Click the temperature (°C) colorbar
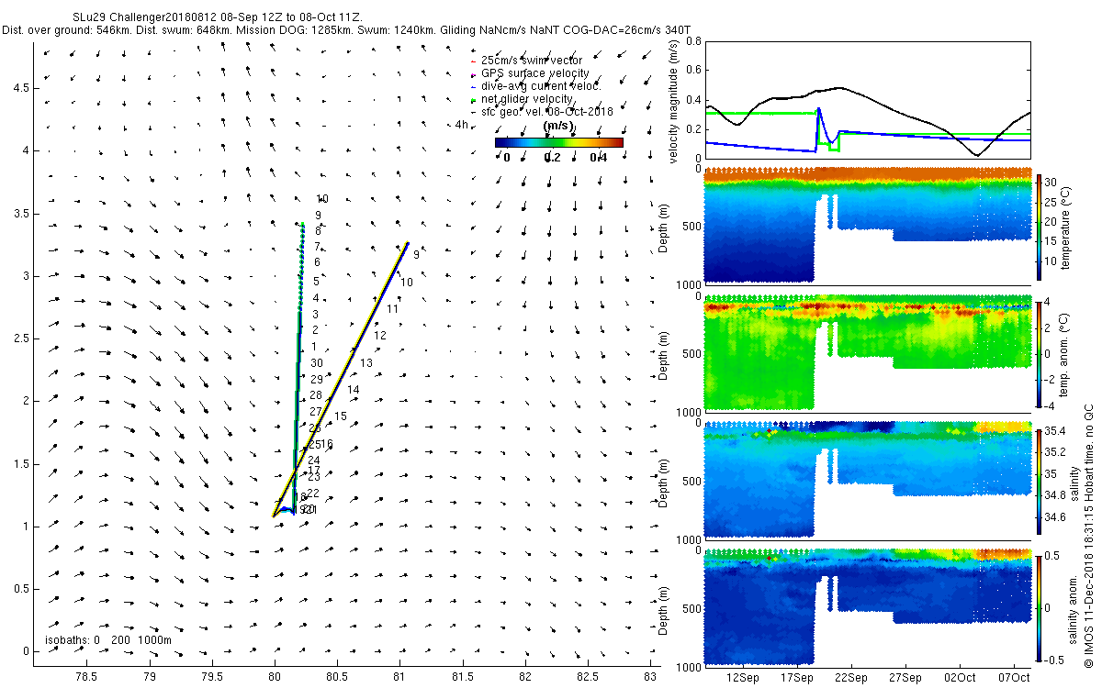 pos(1040,227)
